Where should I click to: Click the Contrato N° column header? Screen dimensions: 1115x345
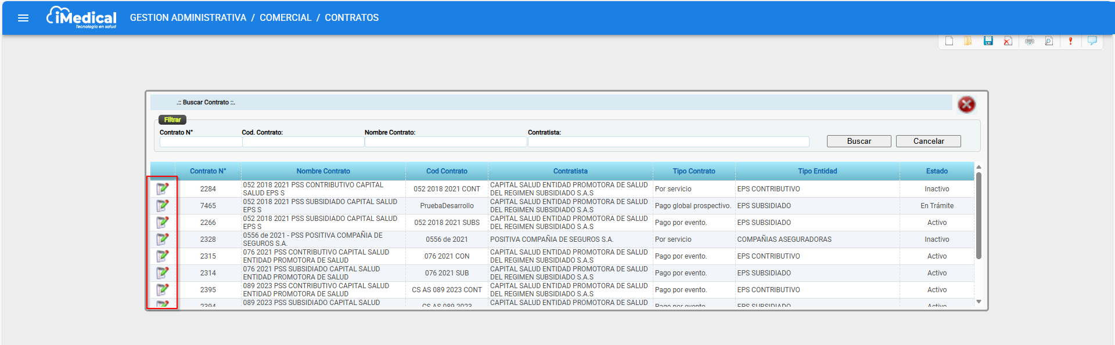[208, 171]
